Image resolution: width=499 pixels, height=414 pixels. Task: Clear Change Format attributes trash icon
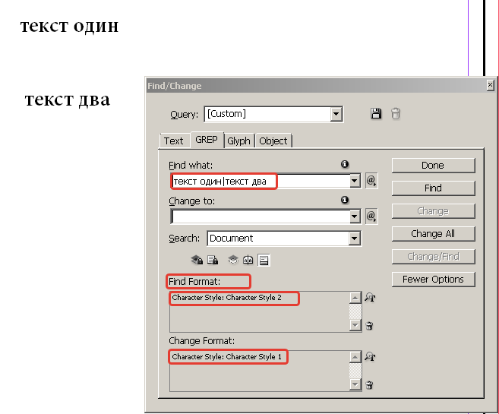pyautogui.click(x=369, y=384)
